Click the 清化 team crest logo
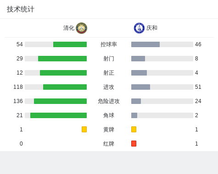This screenshot has height=174, width=218. click(82, 28)
